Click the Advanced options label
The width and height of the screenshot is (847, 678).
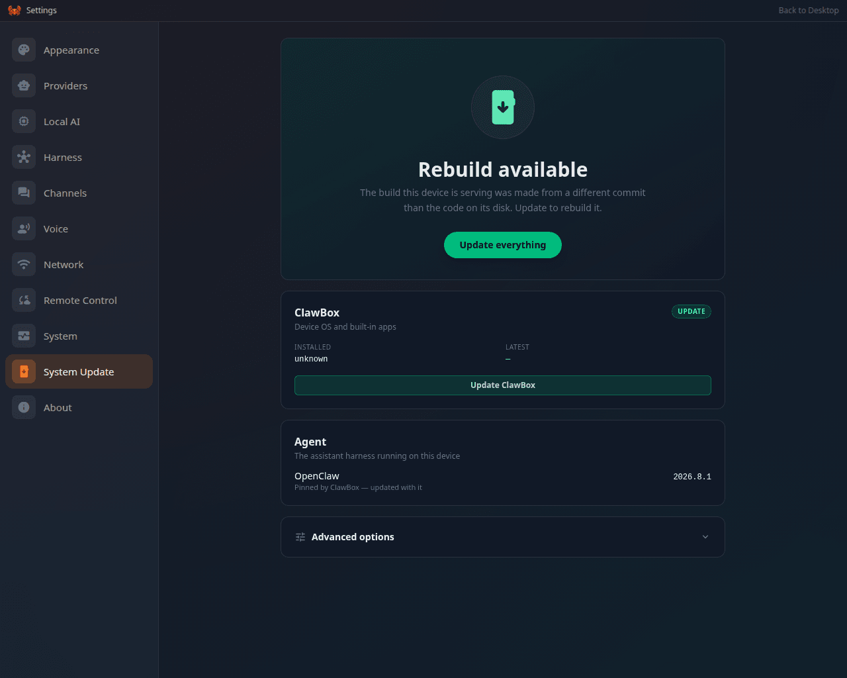353,537
